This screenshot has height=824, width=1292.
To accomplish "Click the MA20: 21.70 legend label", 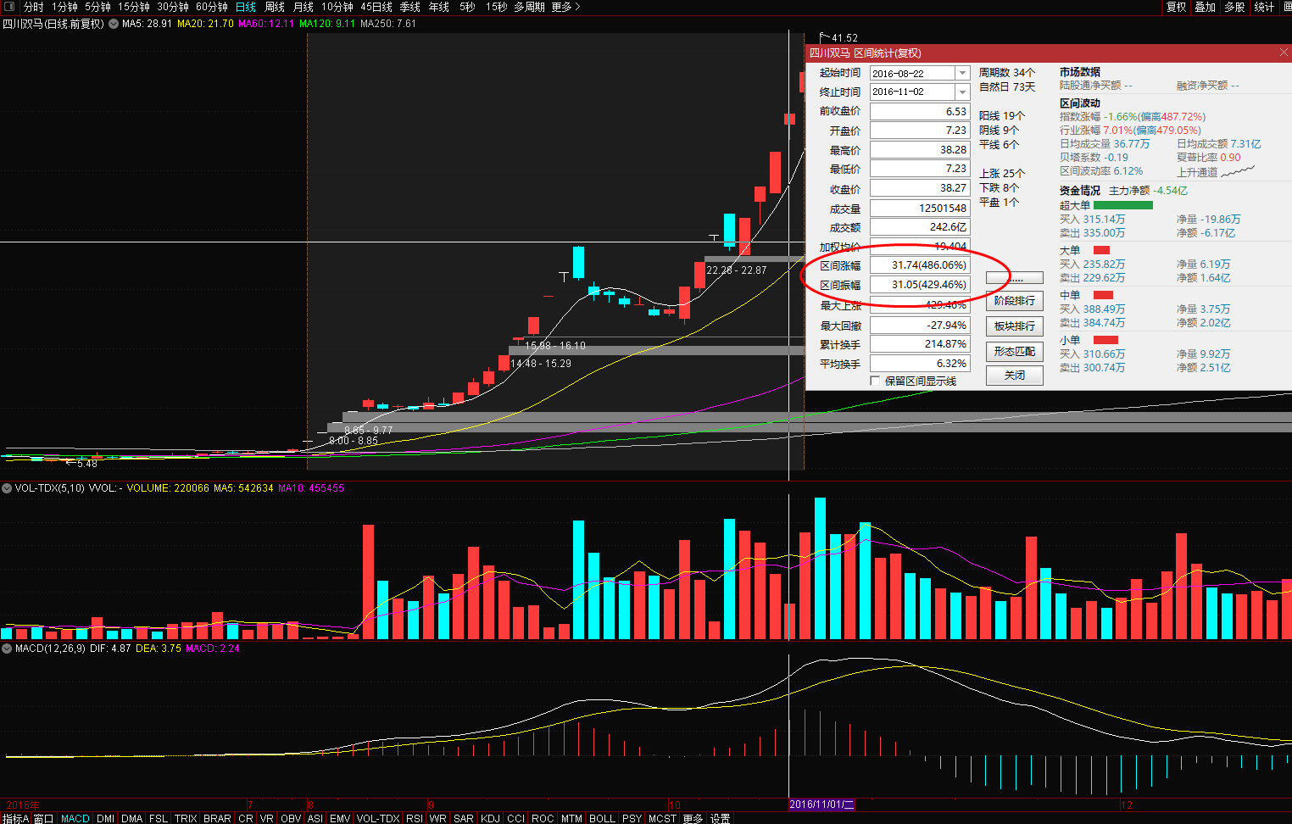I will (x=205, y=24).
